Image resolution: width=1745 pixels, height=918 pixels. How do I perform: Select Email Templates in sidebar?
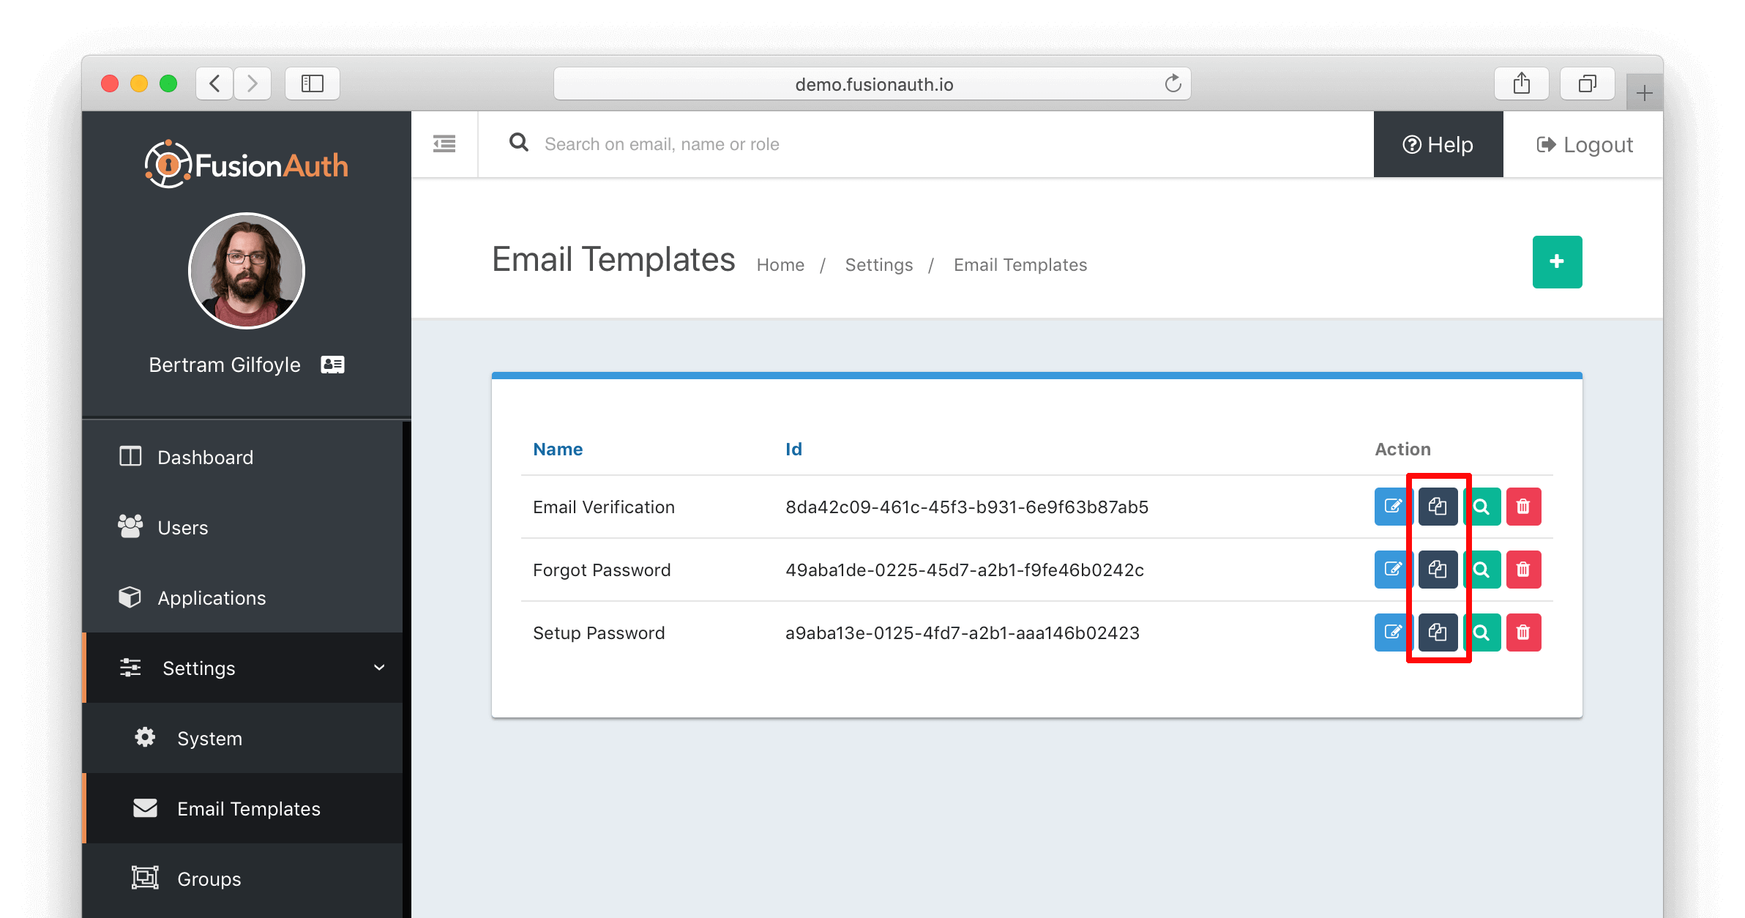pos(242,808)
